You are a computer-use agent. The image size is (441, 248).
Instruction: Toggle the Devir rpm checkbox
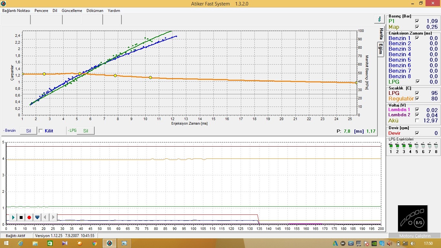click(417, 133)
